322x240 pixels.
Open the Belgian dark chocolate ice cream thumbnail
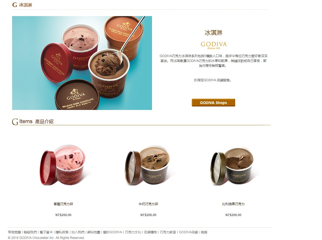click(233, 166)
